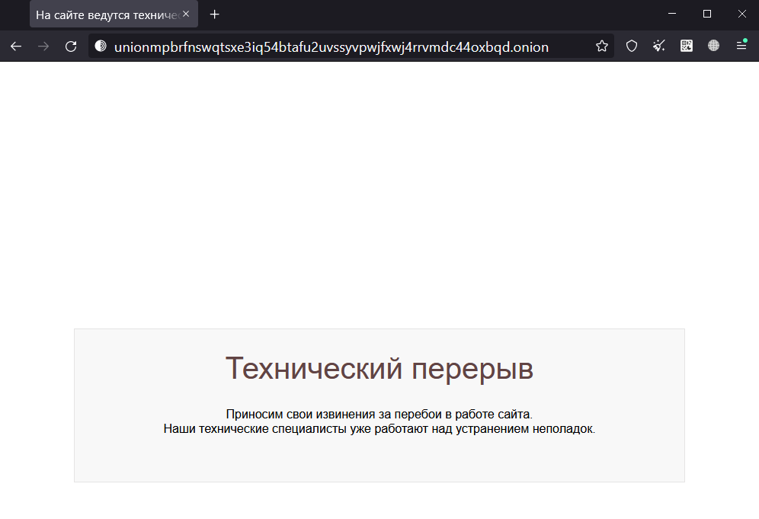Reload the current onion page
The height and width of the screenshot is (519, 759).
71,46
